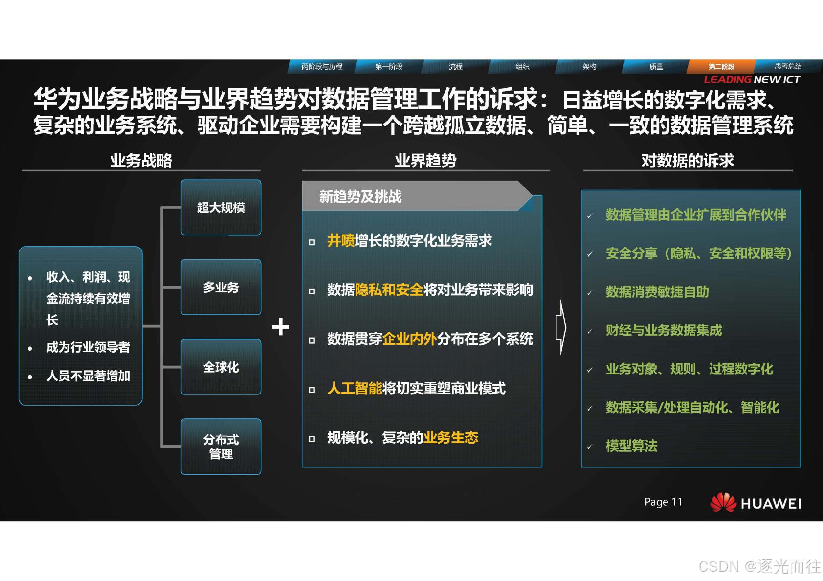The image size is (823, 581).
Task: Click 井喷增长的数字化业务需求 line
Action: 409,241
